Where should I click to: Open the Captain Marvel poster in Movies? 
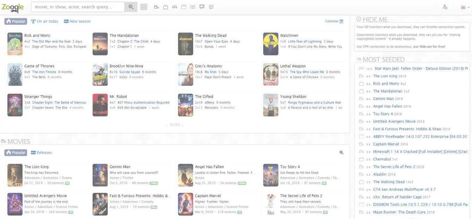[x=186, y=204]
